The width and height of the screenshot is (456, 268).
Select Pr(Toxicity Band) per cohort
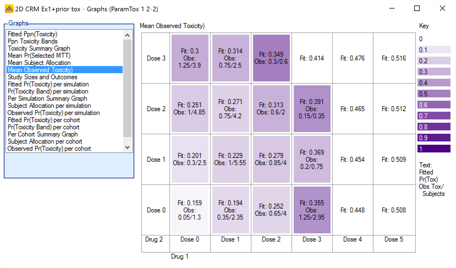pos(43,127)
